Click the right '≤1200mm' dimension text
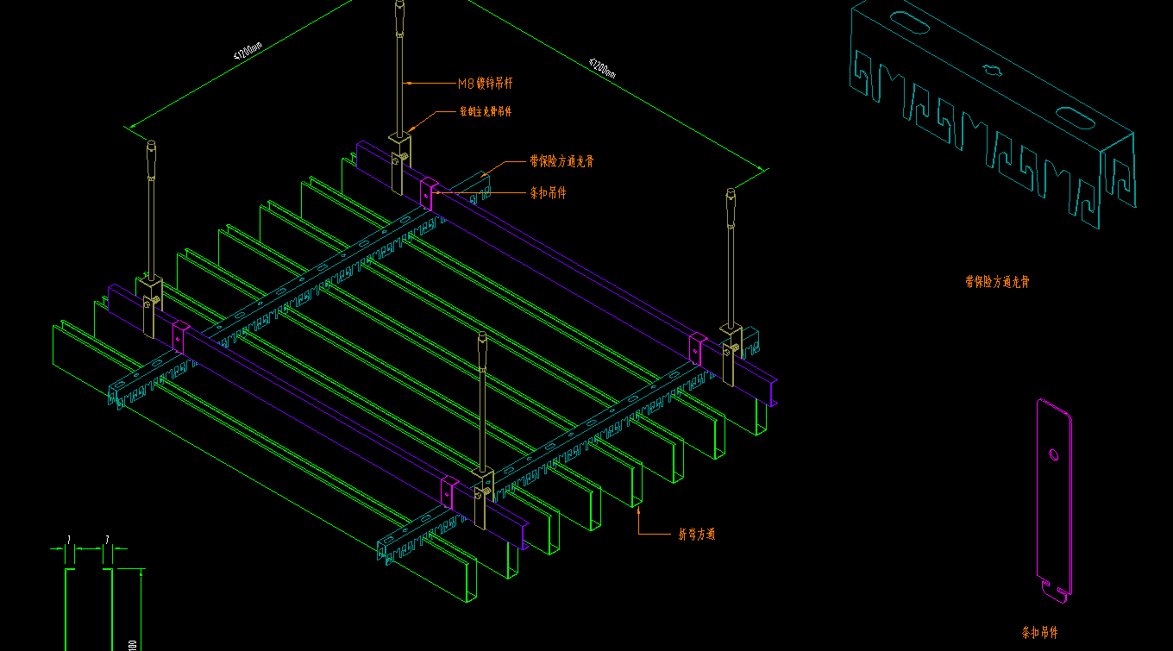1173x651 pixels. [x=602, y=67]
